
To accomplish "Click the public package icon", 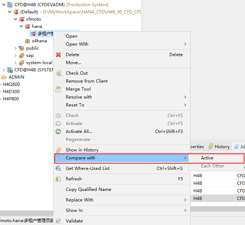I will [21, 48].
